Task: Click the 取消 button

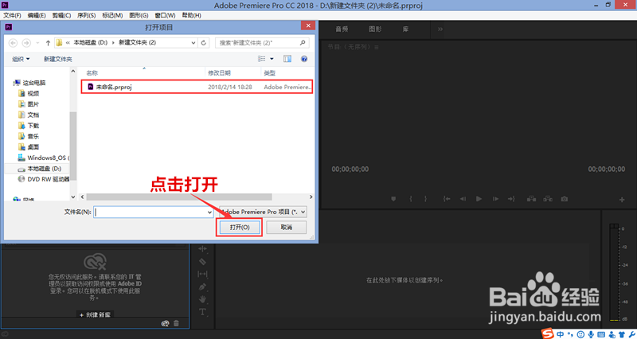Action: [287, 228]
